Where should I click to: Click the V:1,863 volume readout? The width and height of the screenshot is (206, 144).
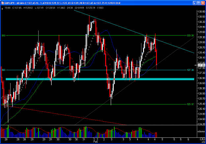click(61, 8)
